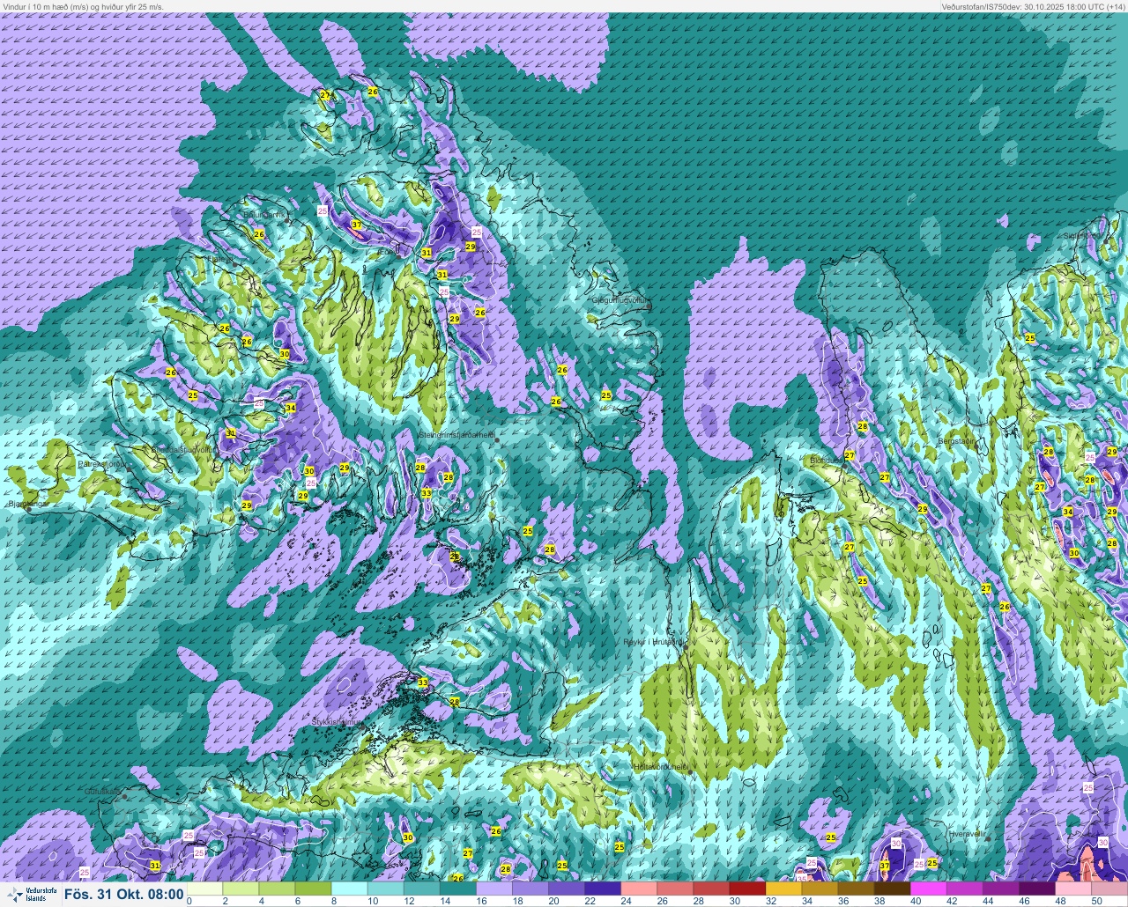The width and height of the screenshot is (1128, 907).
Task: Click the Blönduós station label
Action: tap(827, 460)
